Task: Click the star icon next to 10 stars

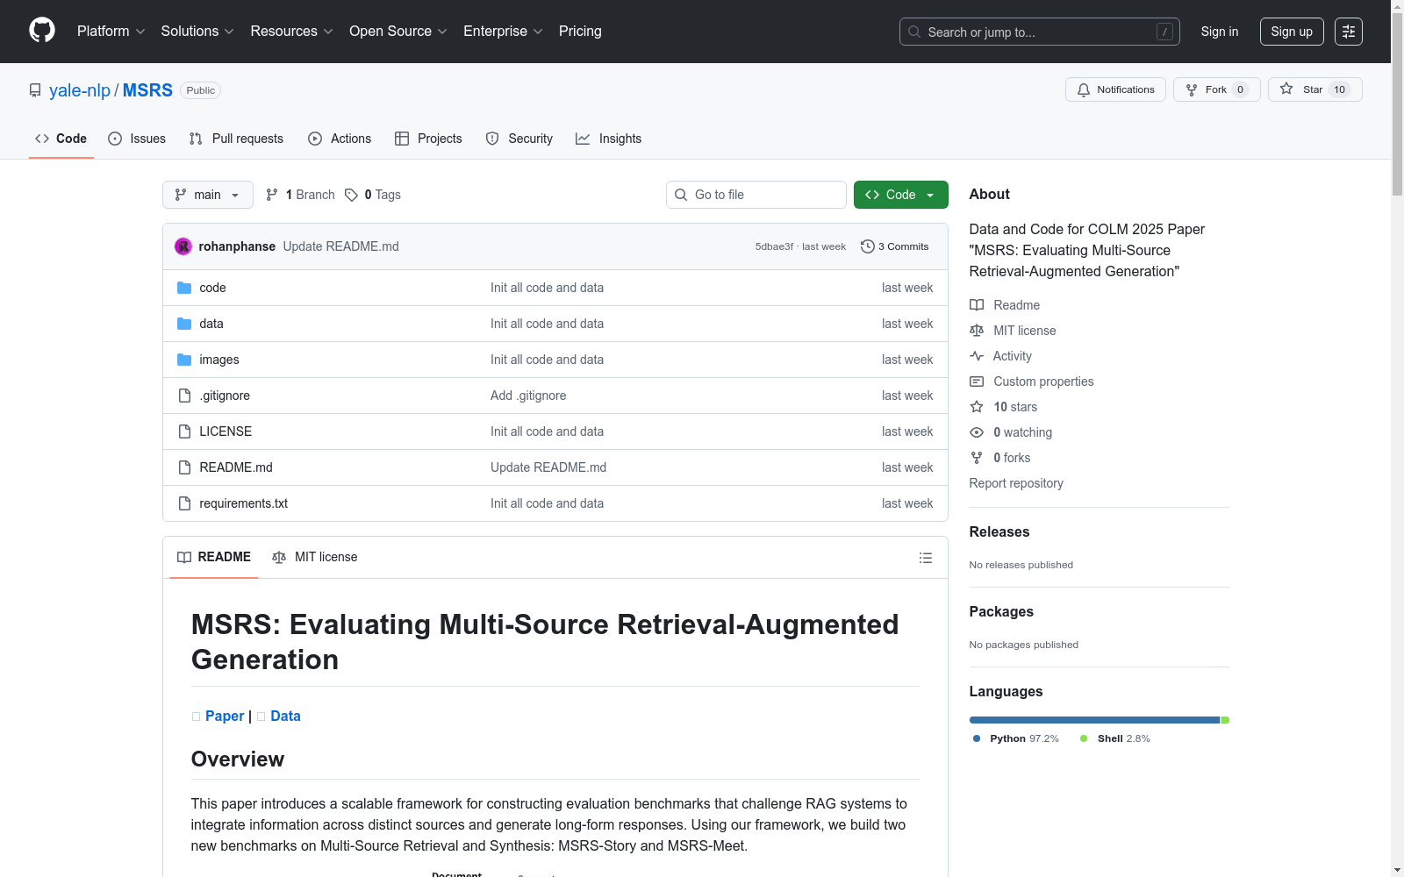Action: [x=977, y=407]
